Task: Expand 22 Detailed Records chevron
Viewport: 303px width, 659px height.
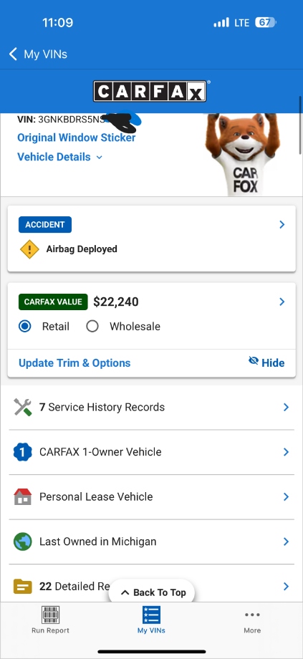Action: [287, 586]
